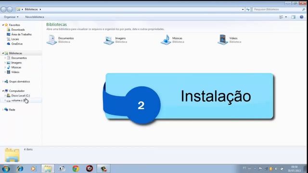This screenshot has height=173, width=308.
Task: Open the red circular taskbar app
Action: (x=90, y=169)
